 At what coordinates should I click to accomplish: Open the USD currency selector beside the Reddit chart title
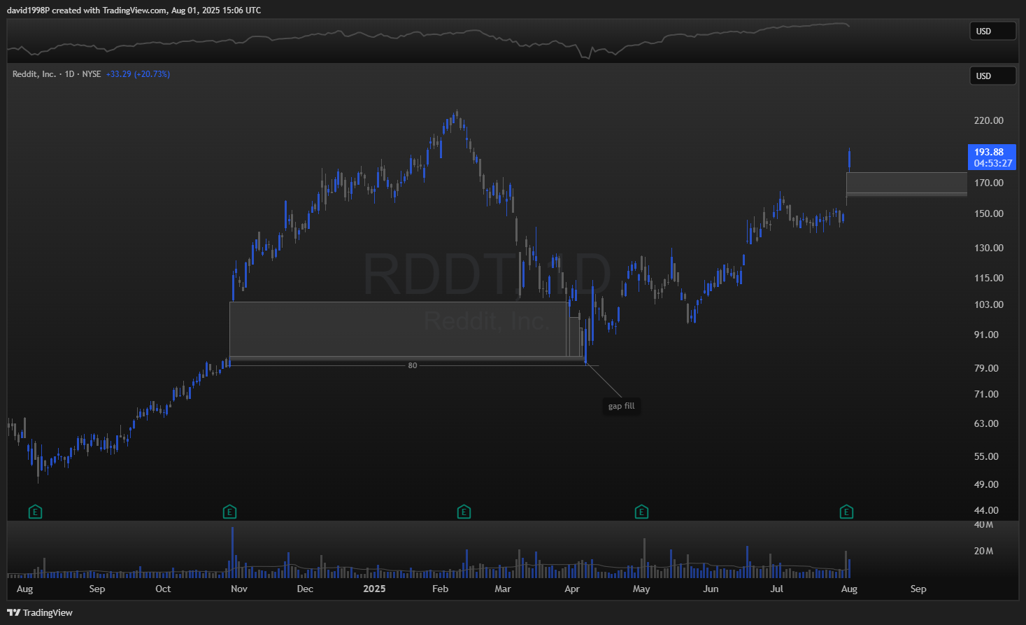pos(992,76)
